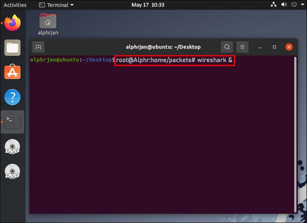Open the alphrjan home folder on desktop
This screenshot has width=307, height=223.
48,24
